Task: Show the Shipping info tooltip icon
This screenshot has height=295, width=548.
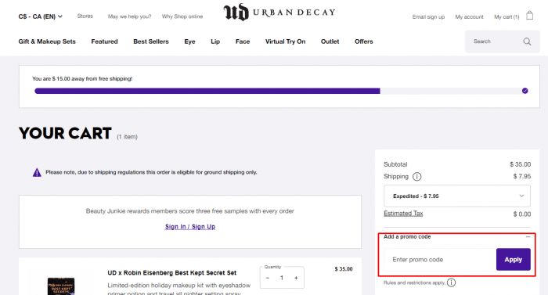Action: click(417, 177)
